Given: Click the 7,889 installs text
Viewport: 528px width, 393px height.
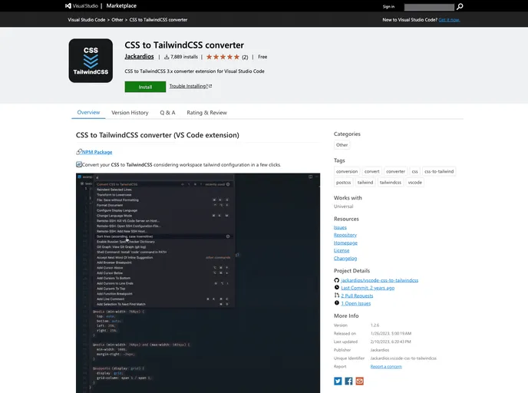Looking at the screenshot, I should [x=184, y=57].
